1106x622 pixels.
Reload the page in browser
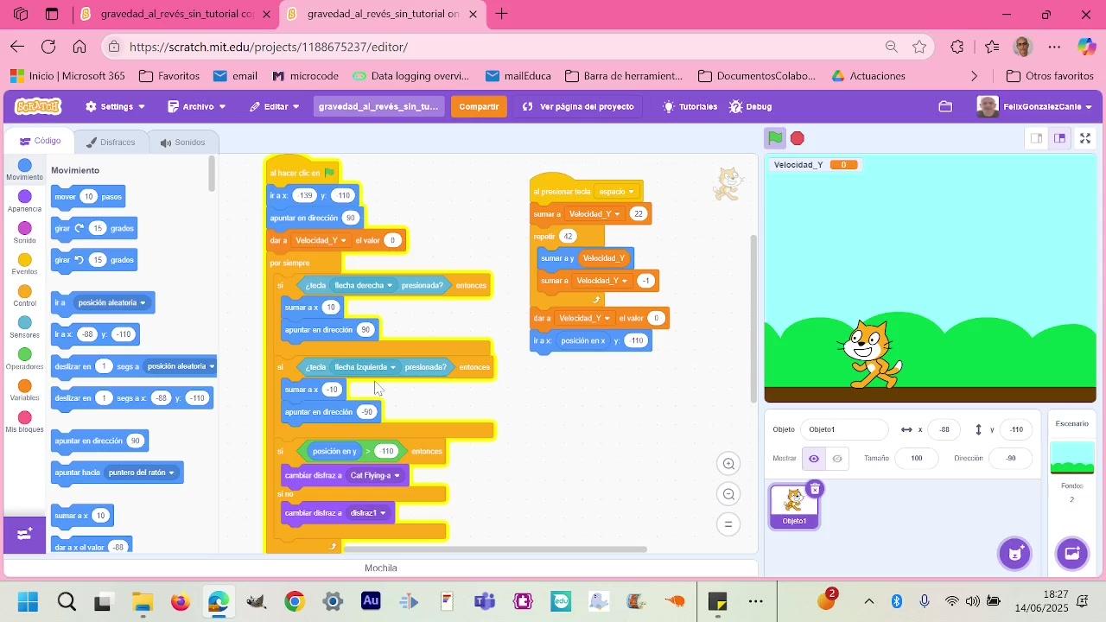coord(48,47)
